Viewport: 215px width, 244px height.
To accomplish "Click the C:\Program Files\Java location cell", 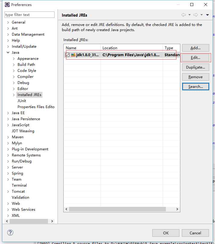I will click(x=131, y=55).
